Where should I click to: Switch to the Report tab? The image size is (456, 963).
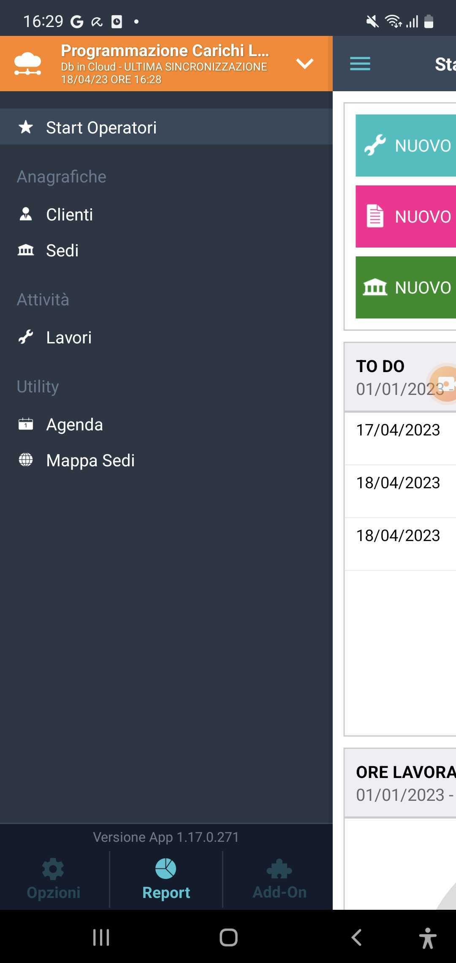166,880
